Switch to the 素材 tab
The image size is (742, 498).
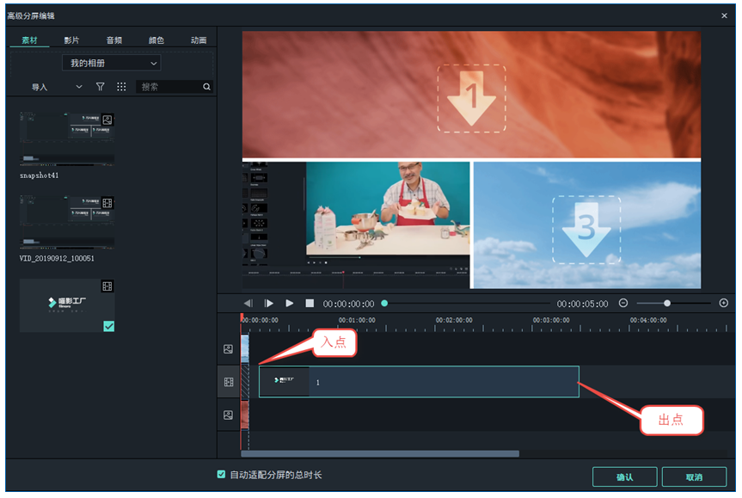(x=29, y=40)
